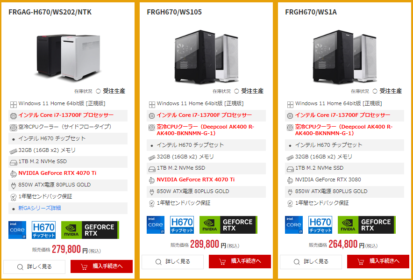Click the H670 chipset badge on FRGH670/WS105
Image resolution: width=413 pixels, height=280 pixels.
coord(182,225)
